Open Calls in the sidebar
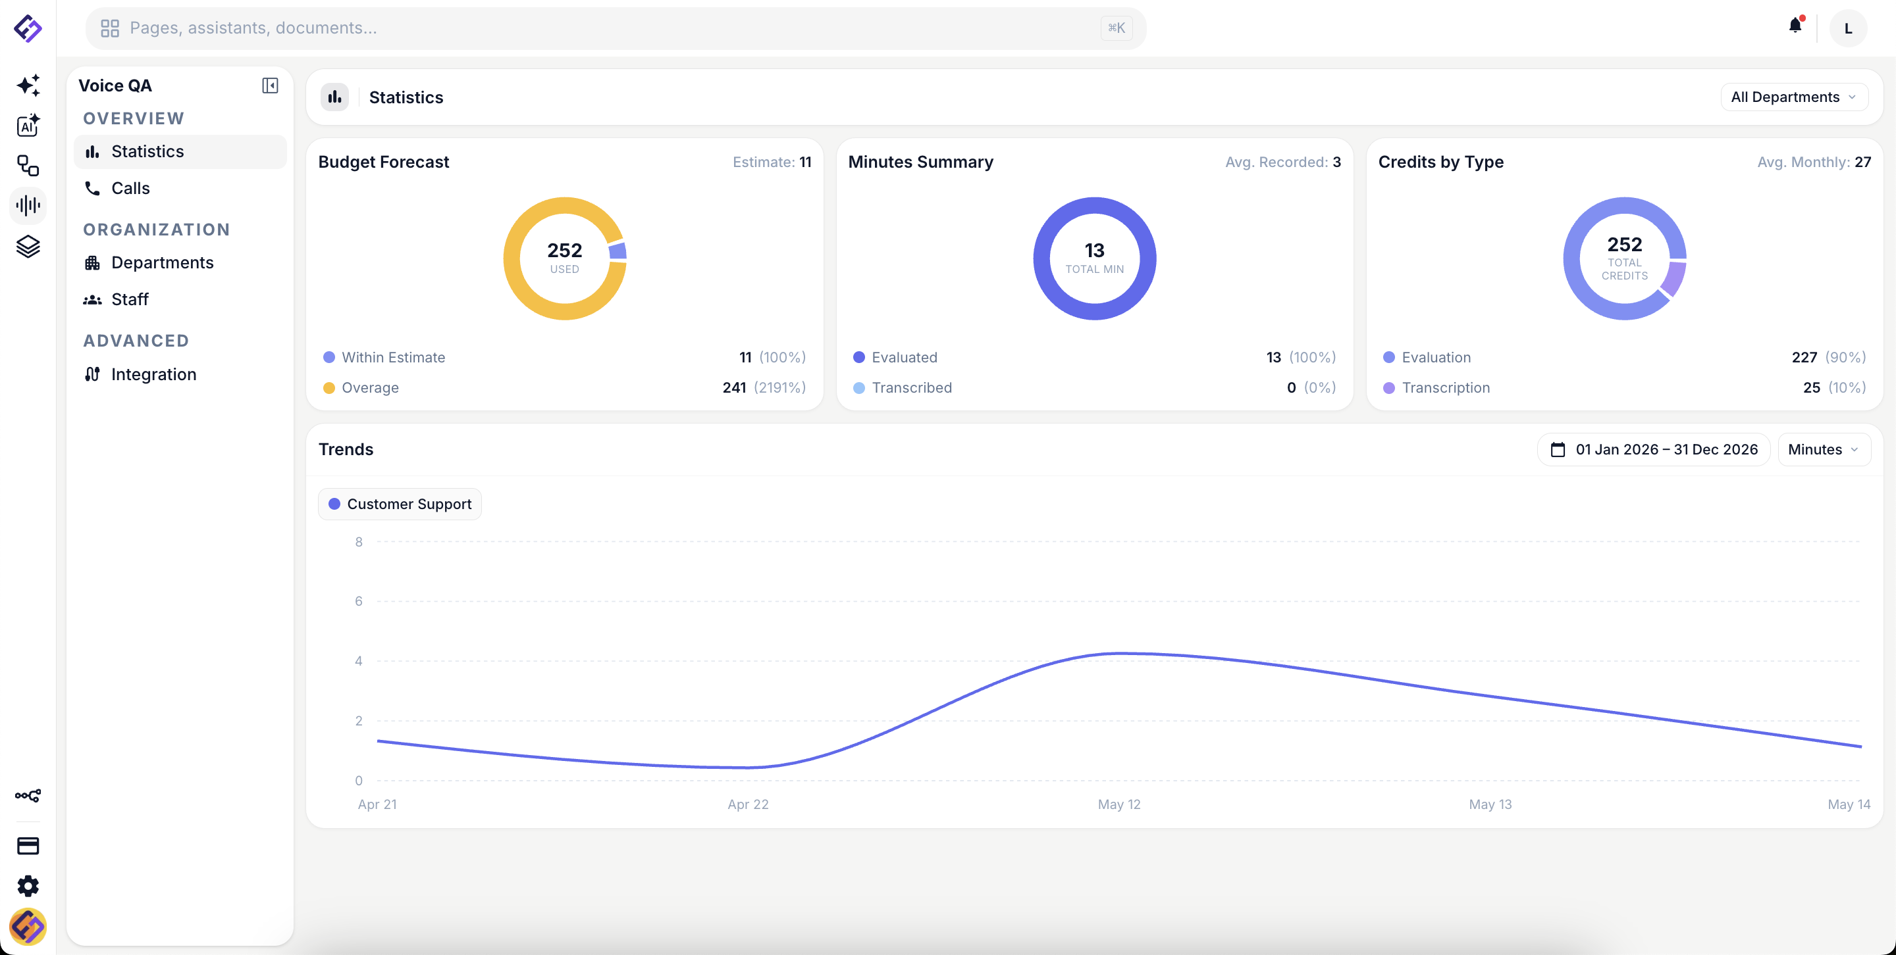 click(180, 188)
